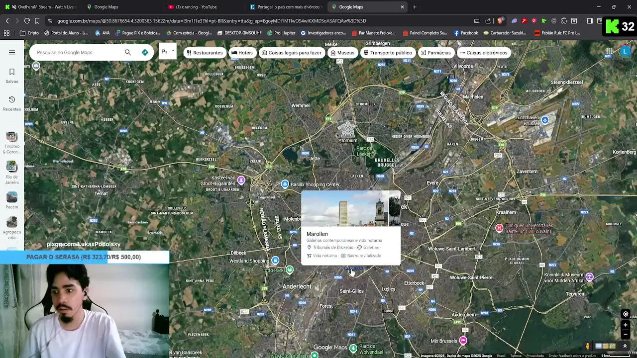Zoom out with the minus button
This screenshot has width=637, height=358.
click(626, 334)
